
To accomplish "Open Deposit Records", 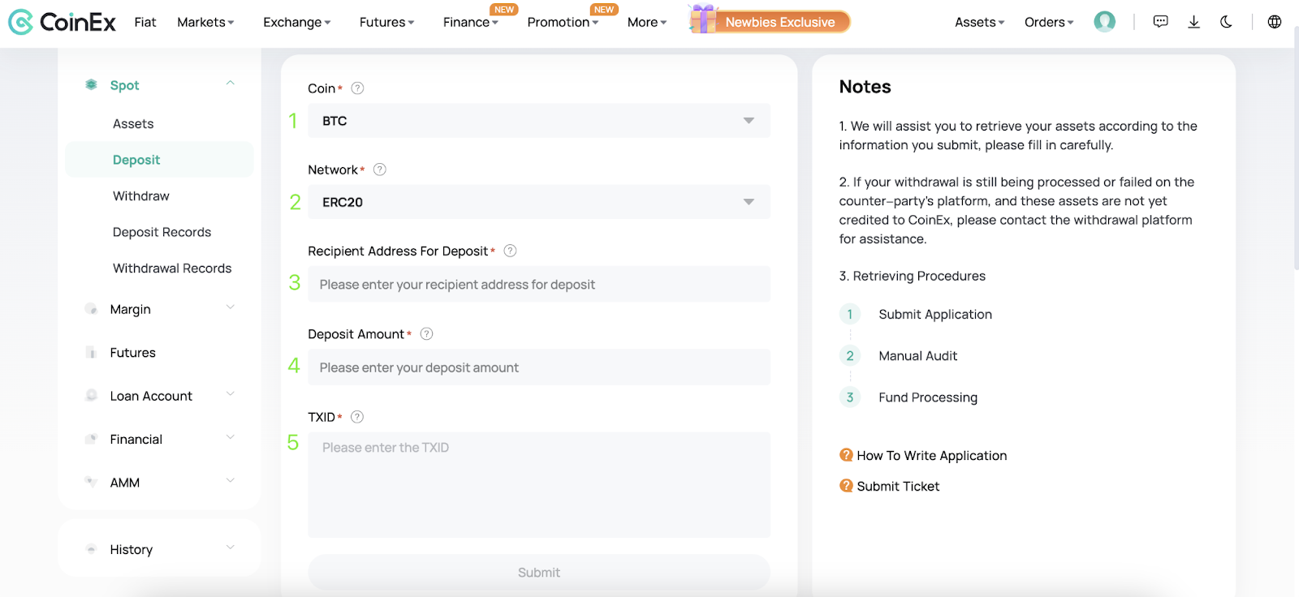I will 162,232.
